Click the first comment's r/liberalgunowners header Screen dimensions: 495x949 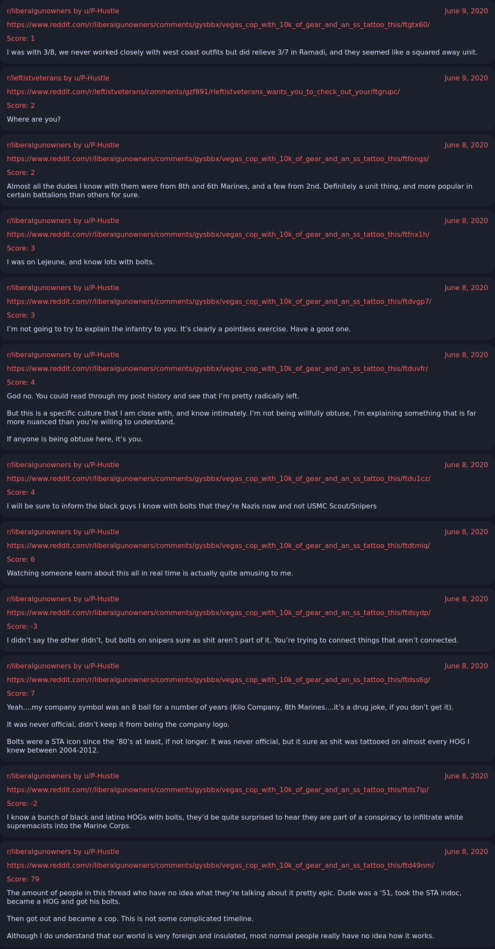click(x=63, y=11)
